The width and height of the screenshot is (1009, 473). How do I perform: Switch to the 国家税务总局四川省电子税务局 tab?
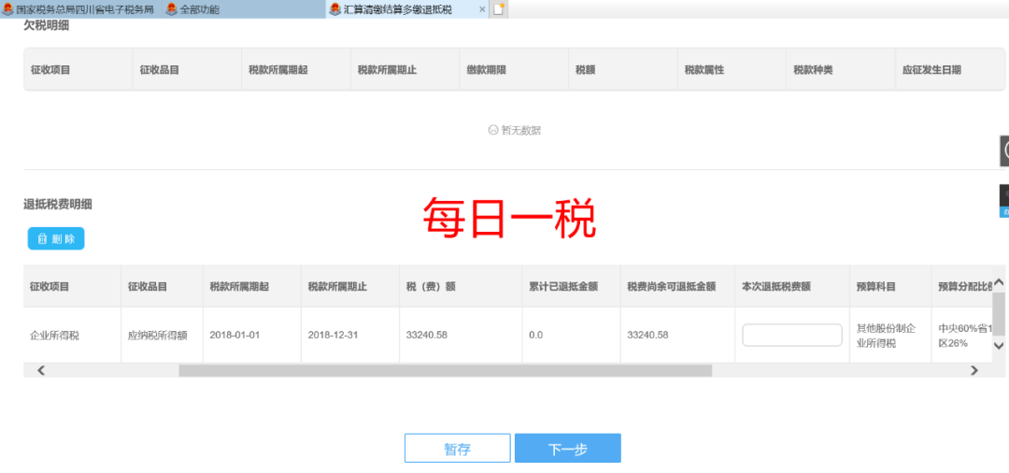(78, 8)
